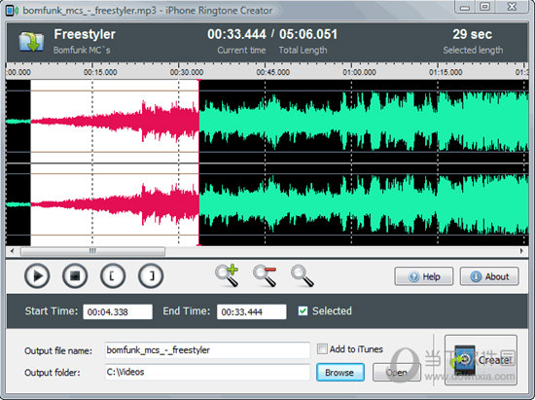Open the About dialog
535x400 pixels.
pos(489,276)
